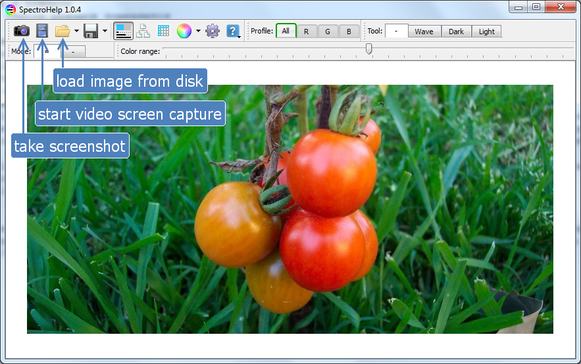Open the color wheel picker
The width and height of the screenshot is (581, 364).
[x=184, y=31]
